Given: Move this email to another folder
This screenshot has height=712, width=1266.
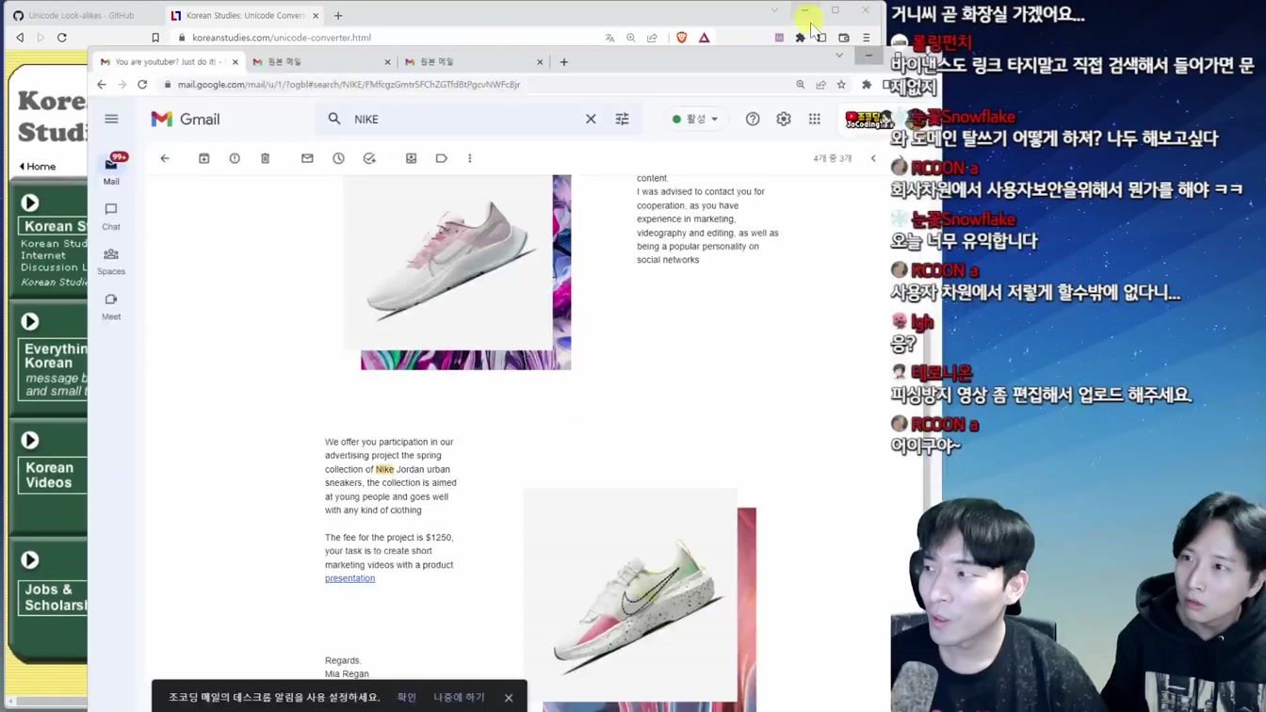Looking at the screenshot, I should tap(411, 158).
